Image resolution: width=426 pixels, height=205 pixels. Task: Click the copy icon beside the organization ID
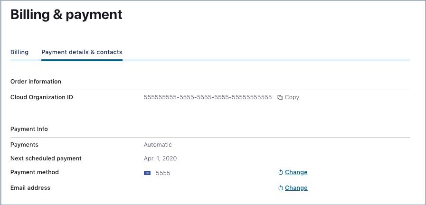point(280,97)
